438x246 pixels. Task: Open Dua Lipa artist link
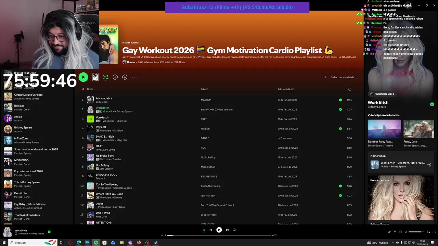118,131
